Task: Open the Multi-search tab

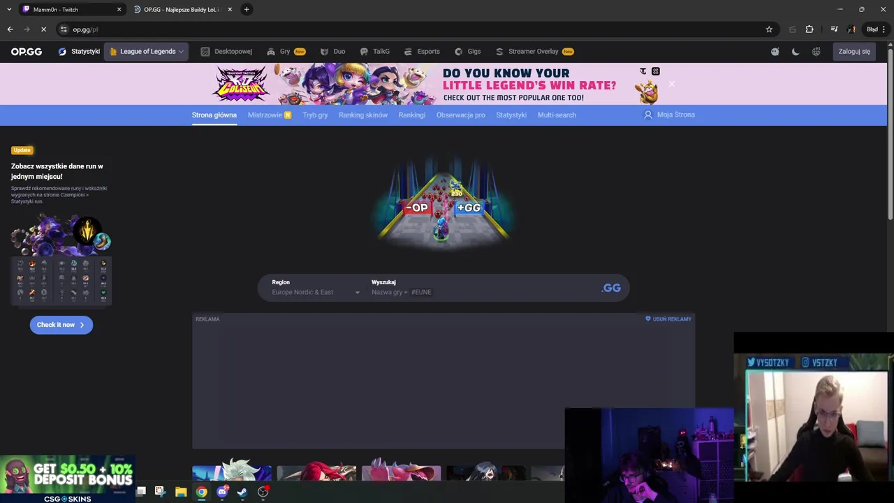Action: pos(557,115)
